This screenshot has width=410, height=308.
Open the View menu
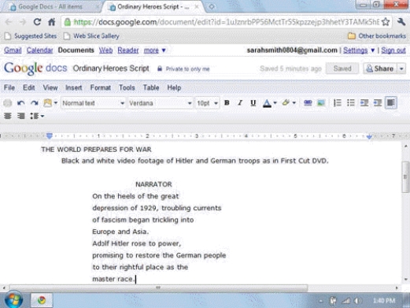pyautogui.click(x=50, y=87)
